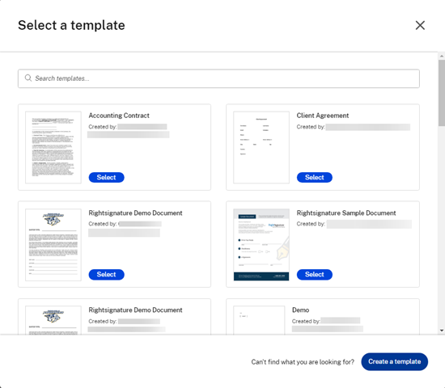Click the Rightsignature Sample Document thumbnail
Viewport: 445px width, 388px height.
click(261, 245)
